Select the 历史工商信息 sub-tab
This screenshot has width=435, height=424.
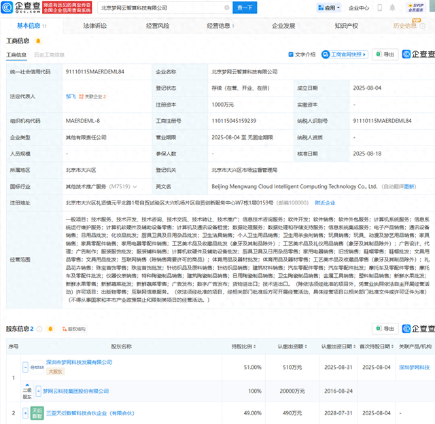(x=50, y=54)
